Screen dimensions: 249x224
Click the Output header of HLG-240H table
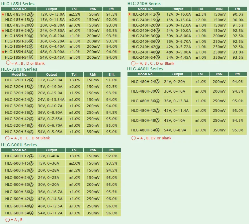178,9
